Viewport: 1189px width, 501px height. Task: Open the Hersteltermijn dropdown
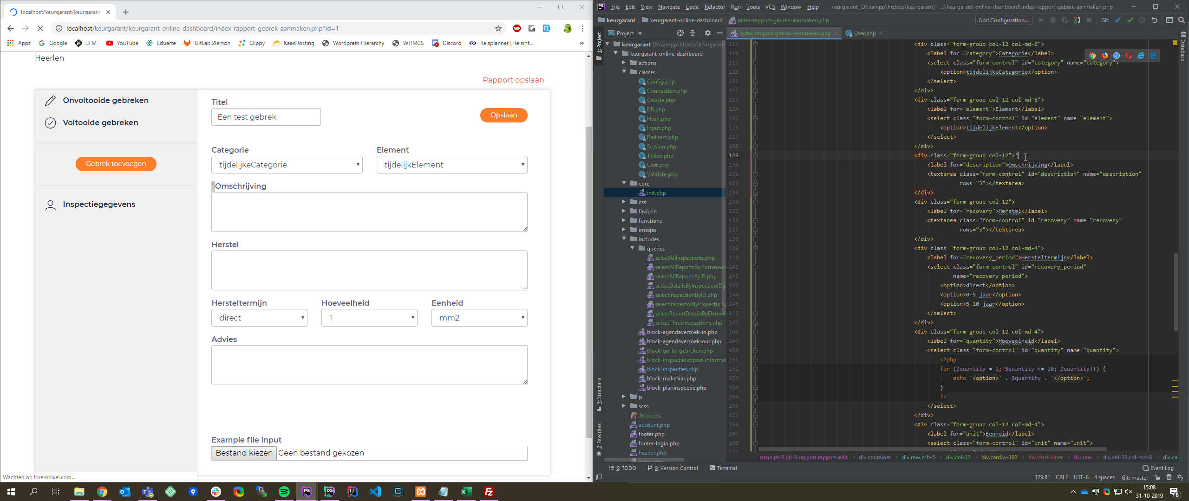[259, 318]
